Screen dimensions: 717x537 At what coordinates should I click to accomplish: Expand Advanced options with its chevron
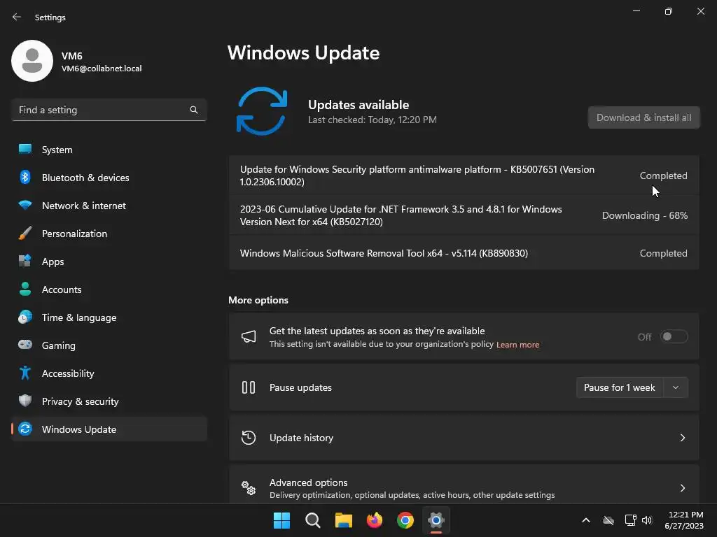click(x=682, y=487)
